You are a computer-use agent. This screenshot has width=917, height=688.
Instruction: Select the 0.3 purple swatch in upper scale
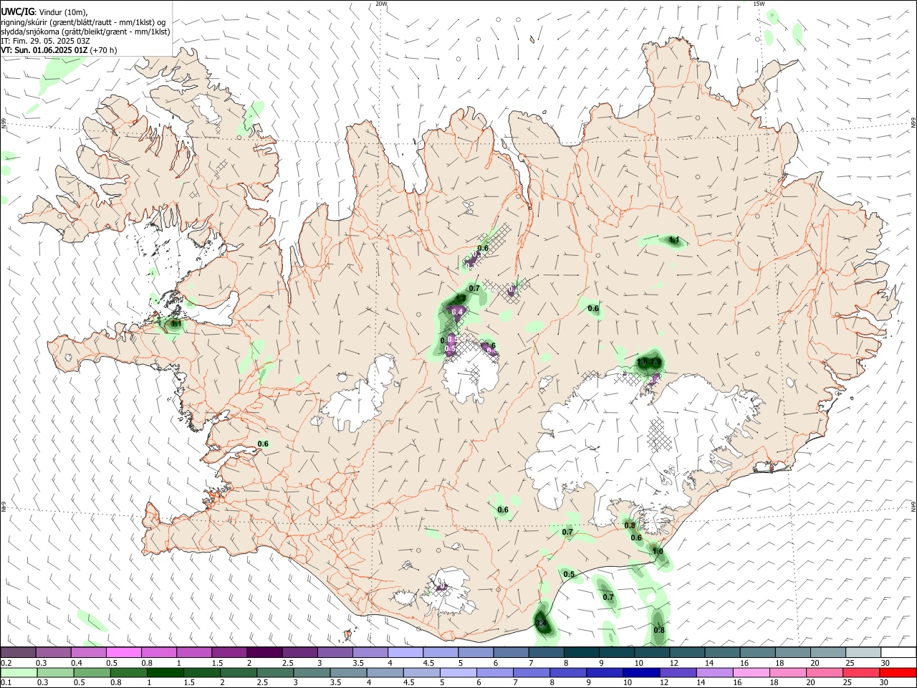(53, 653)
